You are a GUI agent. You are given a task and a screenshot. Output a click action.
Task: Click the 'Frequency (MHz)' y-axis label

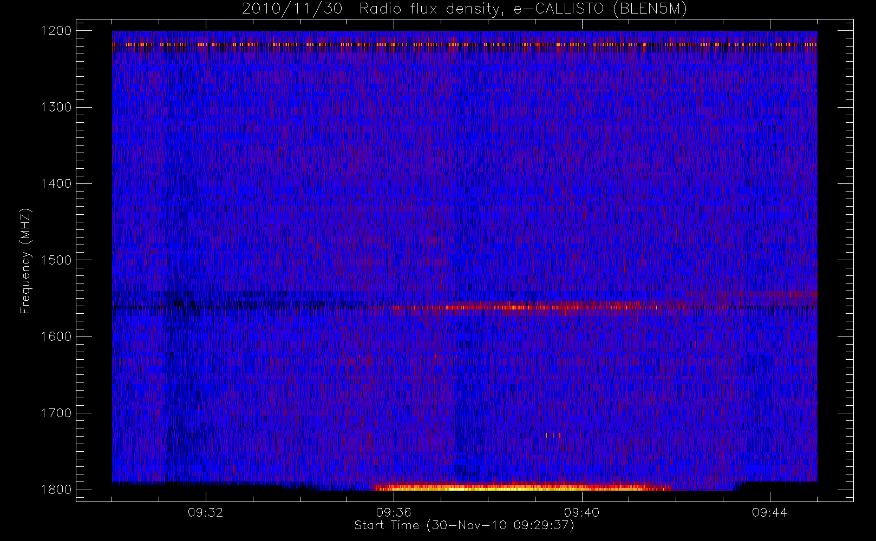[25, 261]
